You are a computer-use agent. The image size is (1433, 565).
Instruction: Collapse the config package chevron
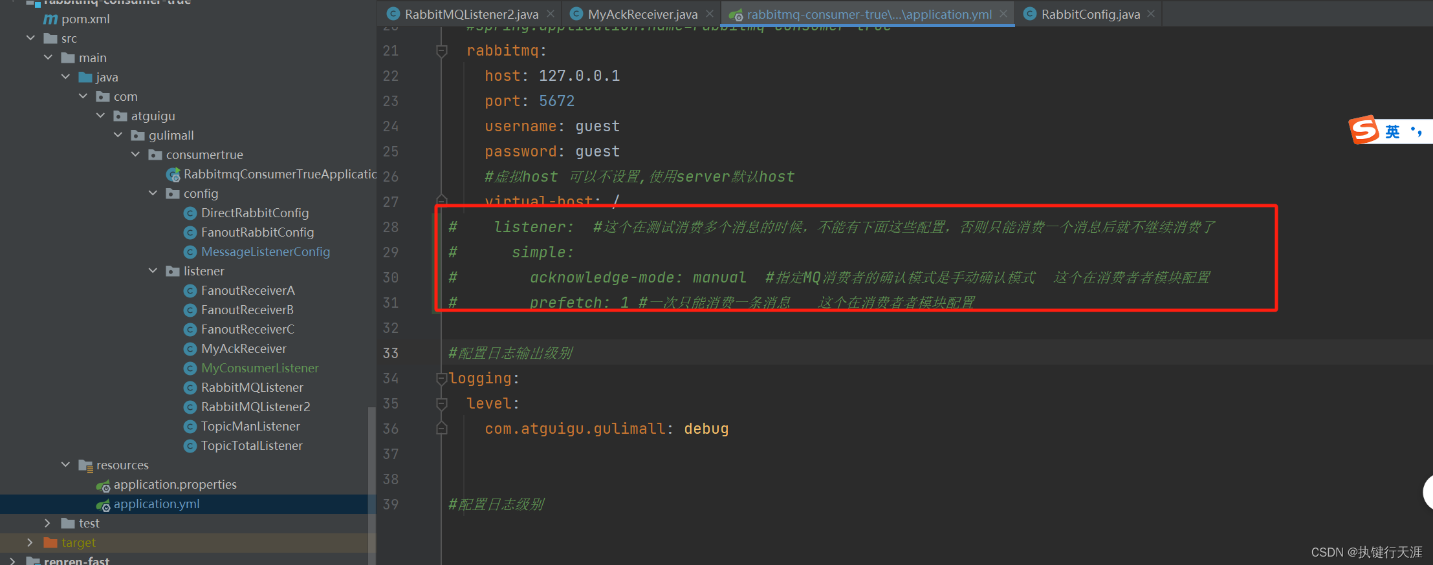tap(153, 193)
